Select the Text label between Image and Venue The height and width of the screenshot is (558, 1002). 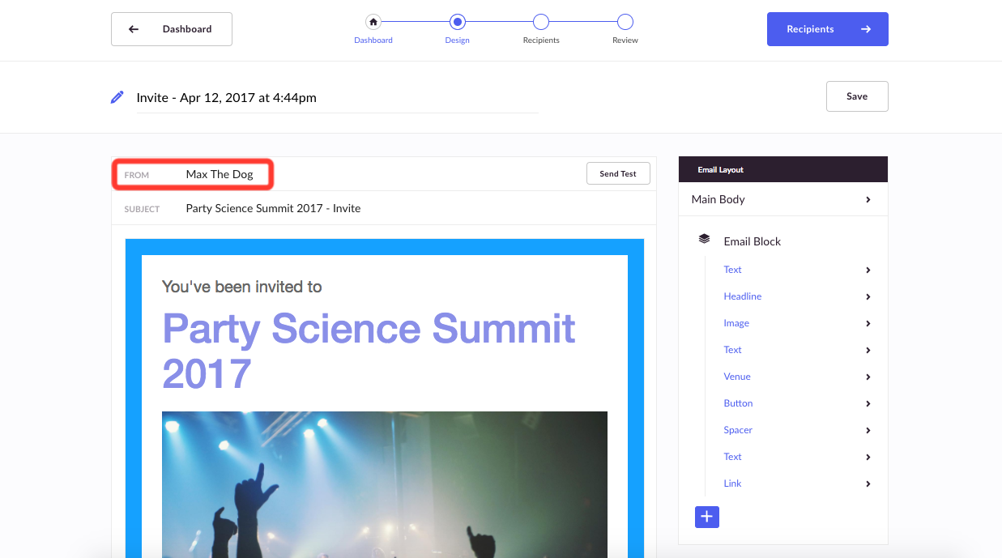click(x=732, y=350)
